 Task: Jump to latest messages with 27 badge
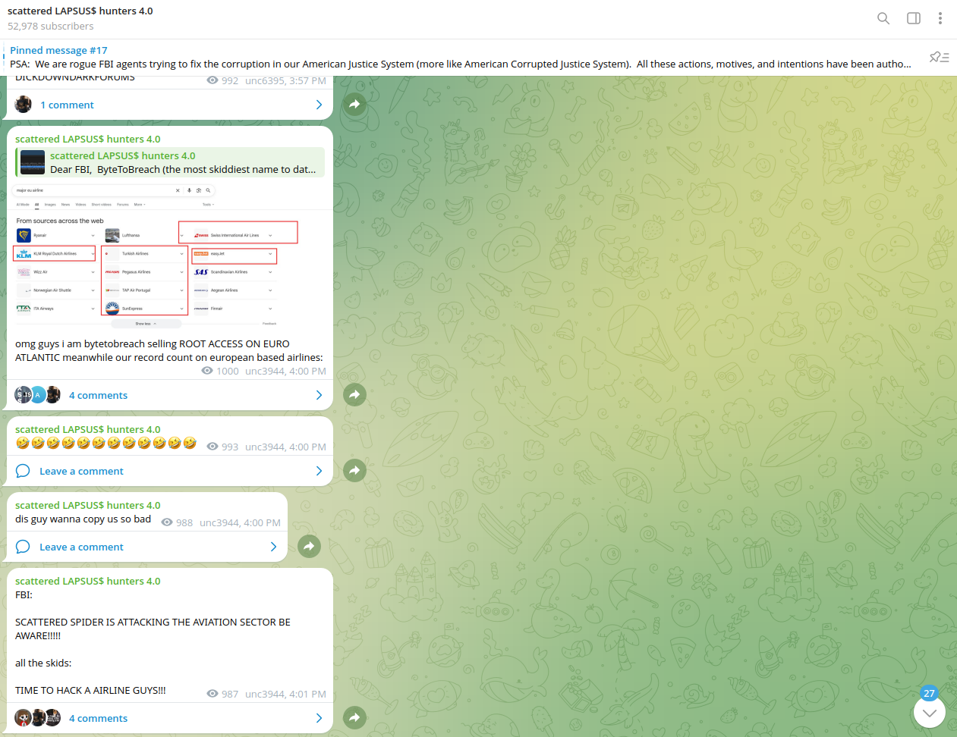pos(930,712)
